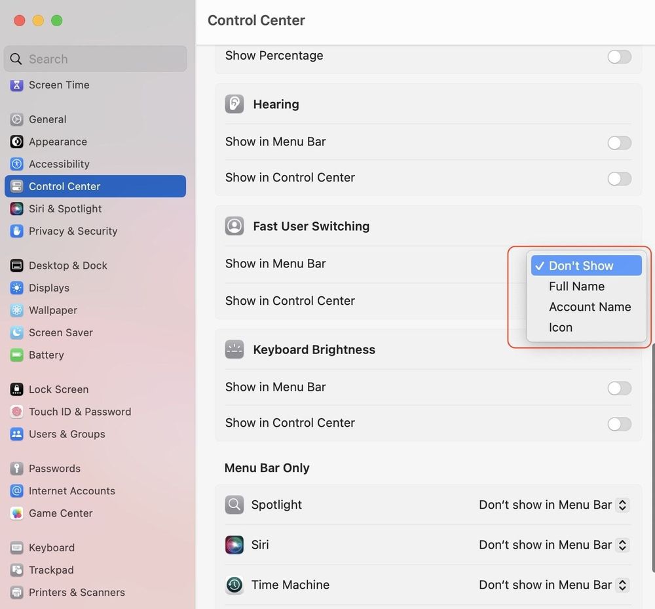Select Full Name from the open dropdown
The height and width of the screenshot is (609, 655).
(576, 286)
